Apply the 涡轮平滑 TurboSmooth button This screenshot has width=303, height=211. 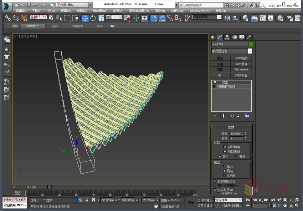point(242,75)
